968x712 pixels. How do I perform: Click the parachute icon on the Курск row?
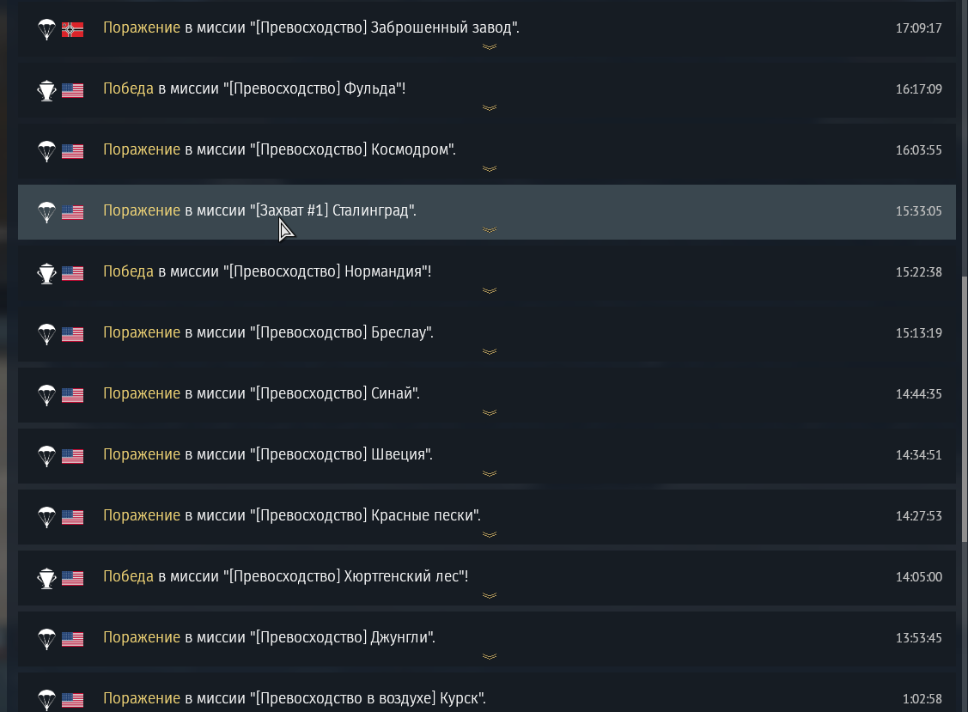click(x=46, y=698)
